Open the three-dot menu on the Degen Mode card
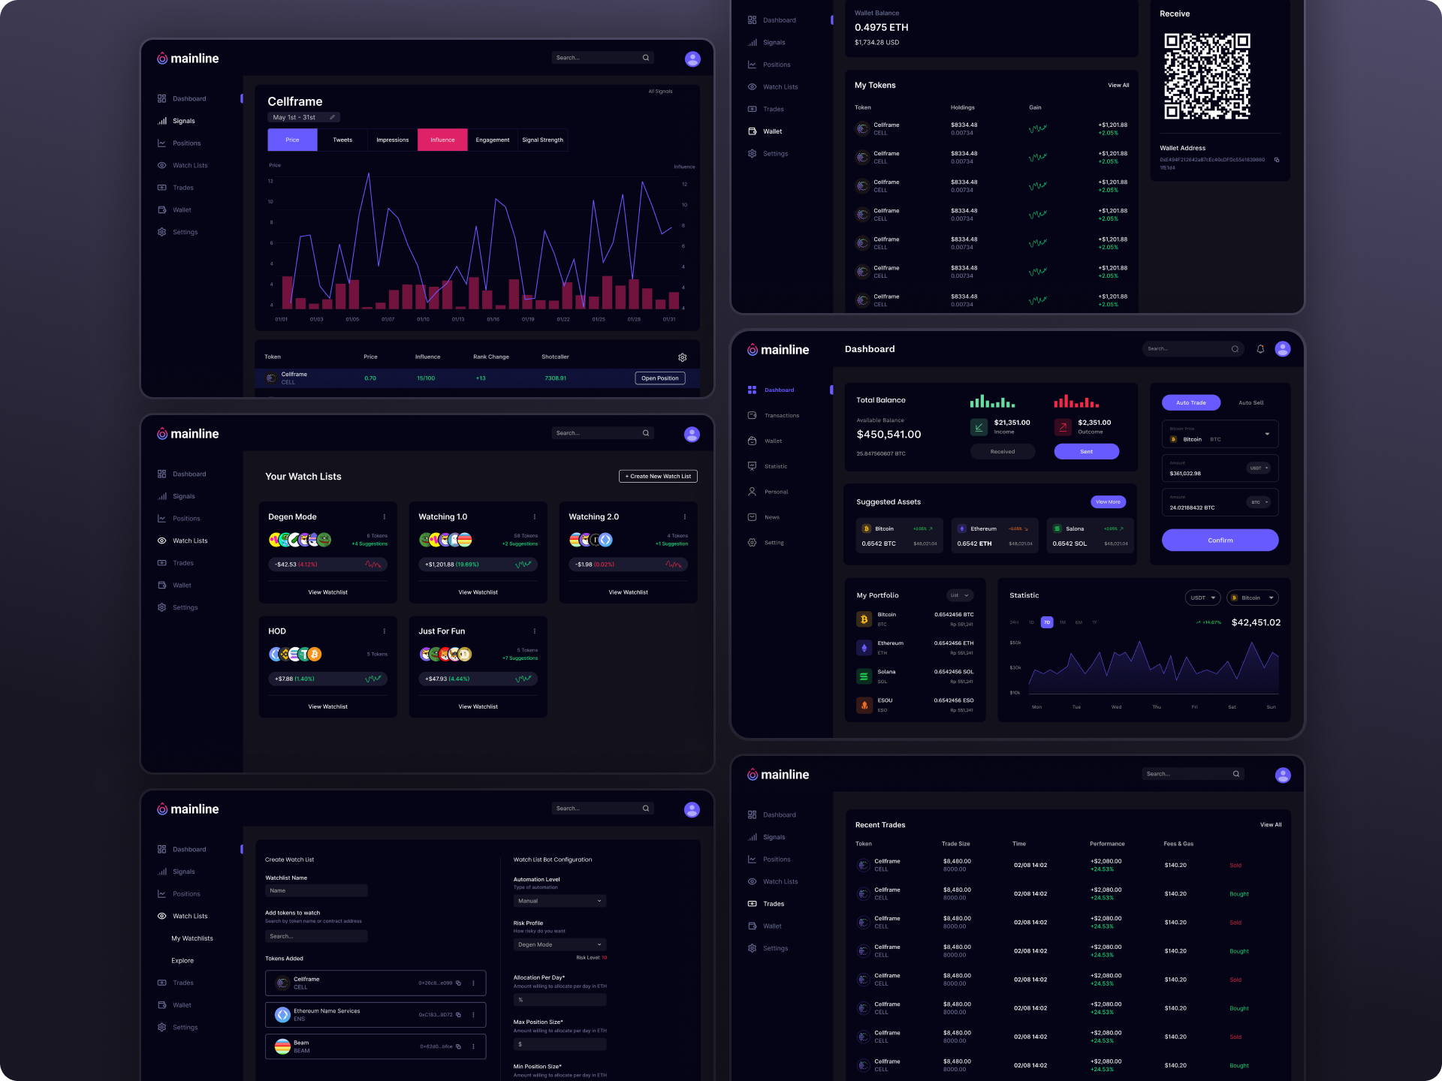Viewport: 1442px width, 1081px height. click(385, 516)
